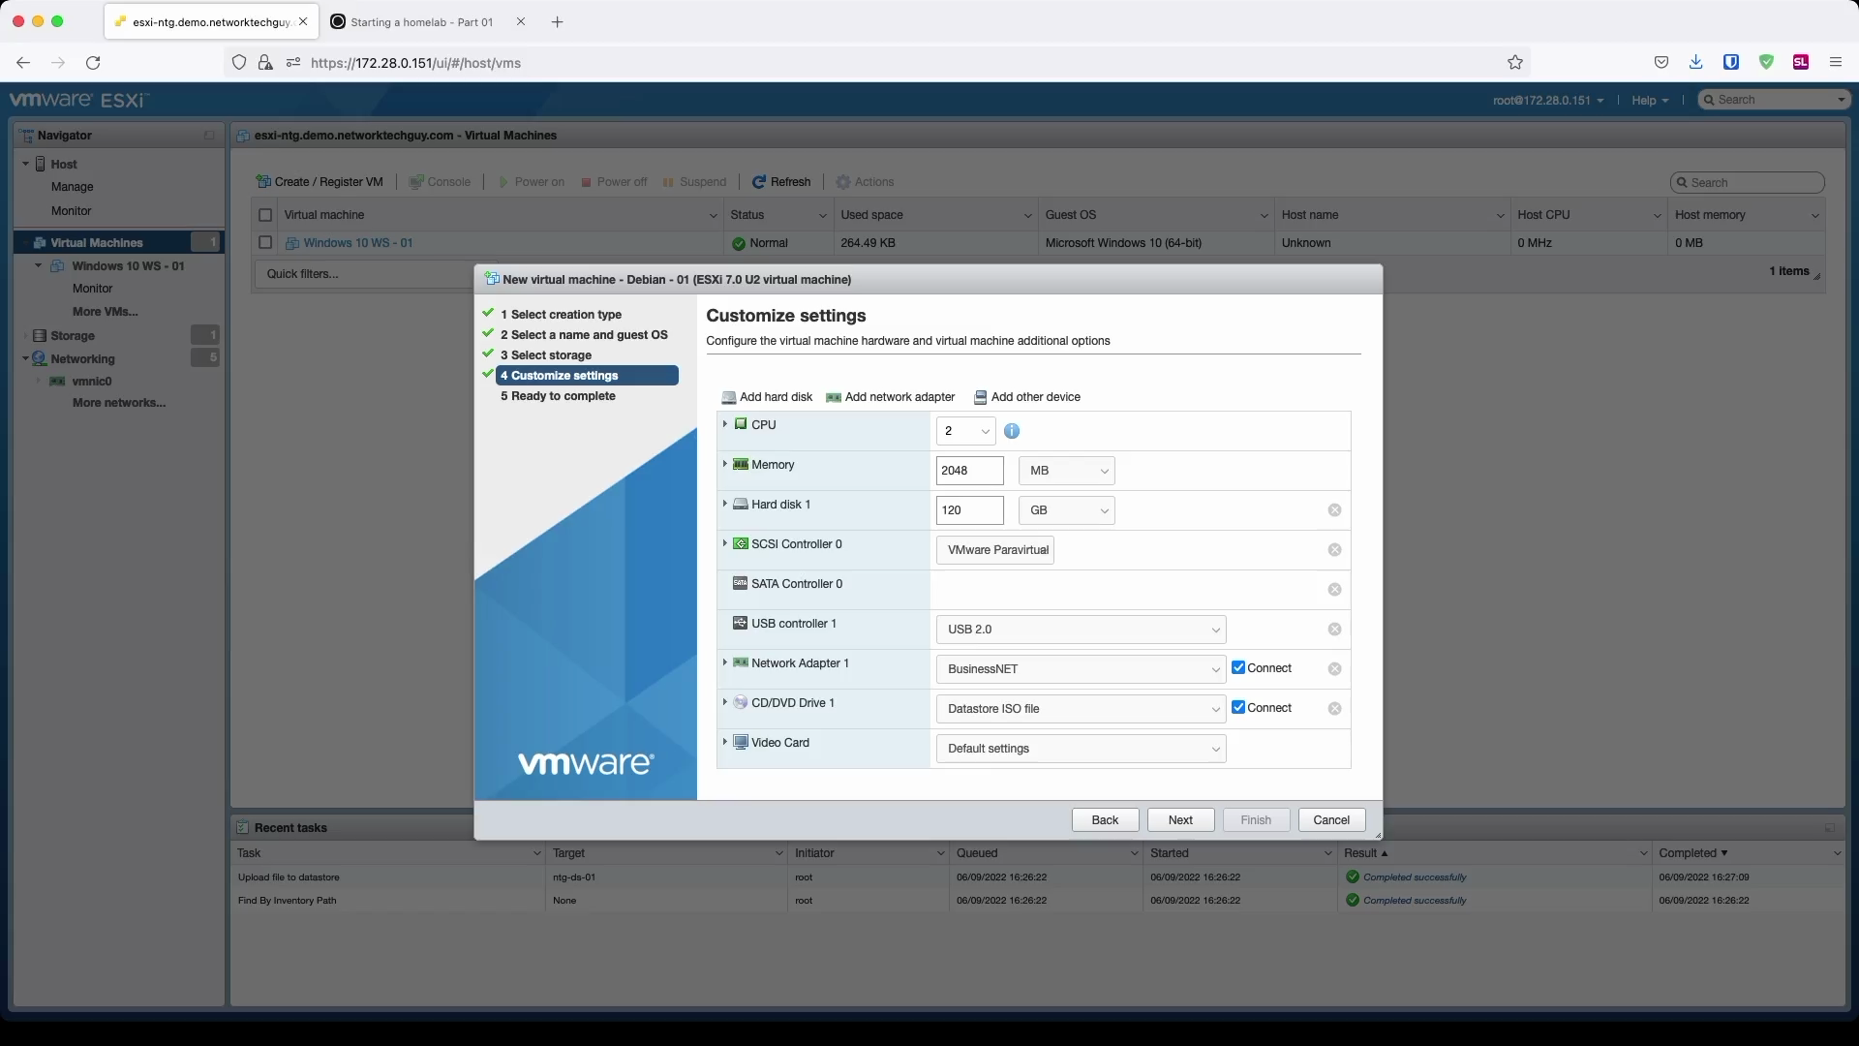Select Storage in Navigator
Screen dimensions: 1859x1046
pyautogui.click(x=73, y=336)
